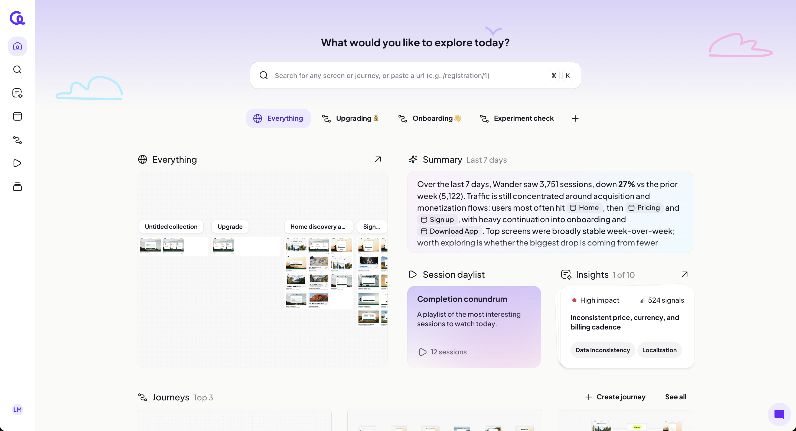The width and height of the screenshot is (796, 431).
Task: Select the Experiment check tab
Action: pyautogui.click(x=517, y=119)
